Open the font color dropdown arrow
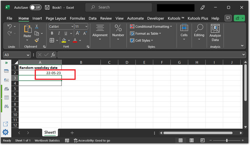Image resolution: width=250 pixels, height=145 pixels. point(80,41)
